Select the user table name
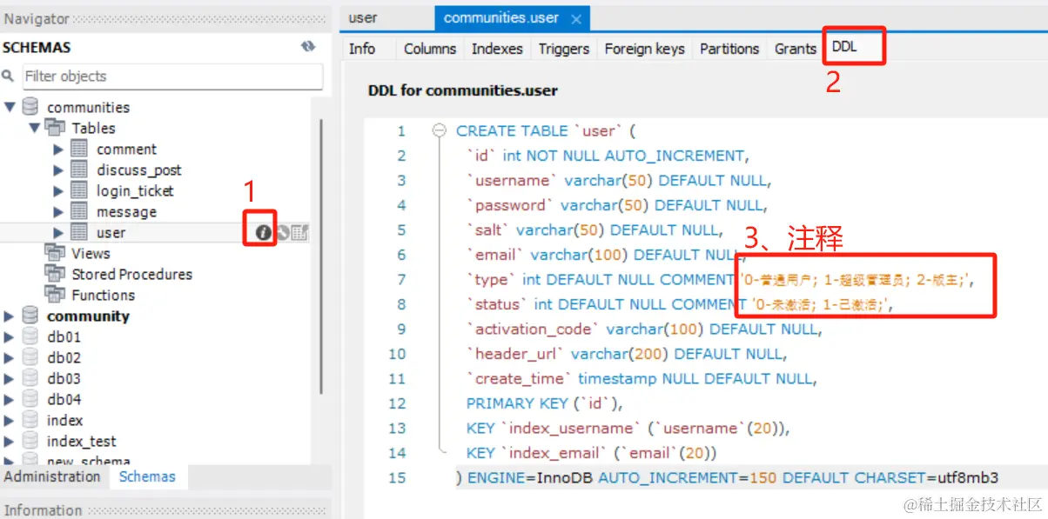This screenshot has height=519, width=1048. pyautogui.click(x=111, y=232)
